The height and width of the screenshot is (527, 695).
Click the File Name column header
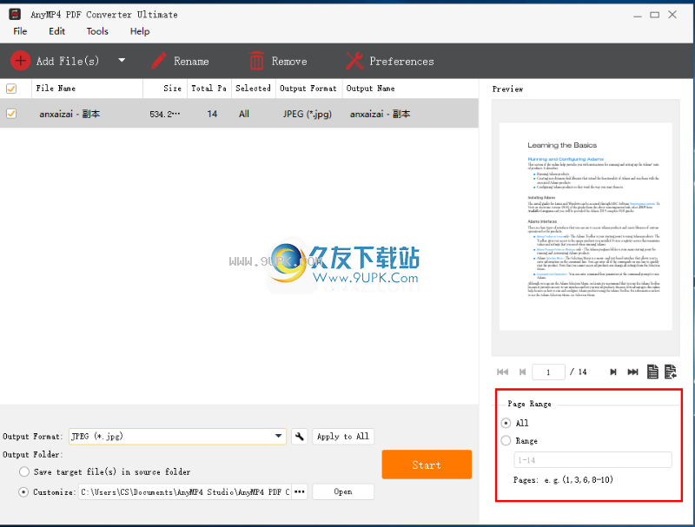click(87, 89)
